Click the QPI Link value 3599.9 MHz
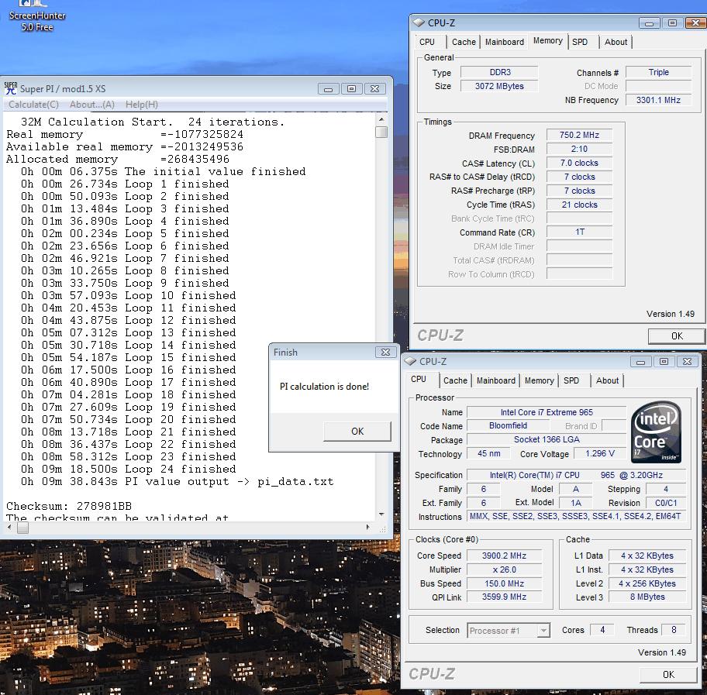The width and height of the screenshot is (707, 695). [x=504, y=597]
